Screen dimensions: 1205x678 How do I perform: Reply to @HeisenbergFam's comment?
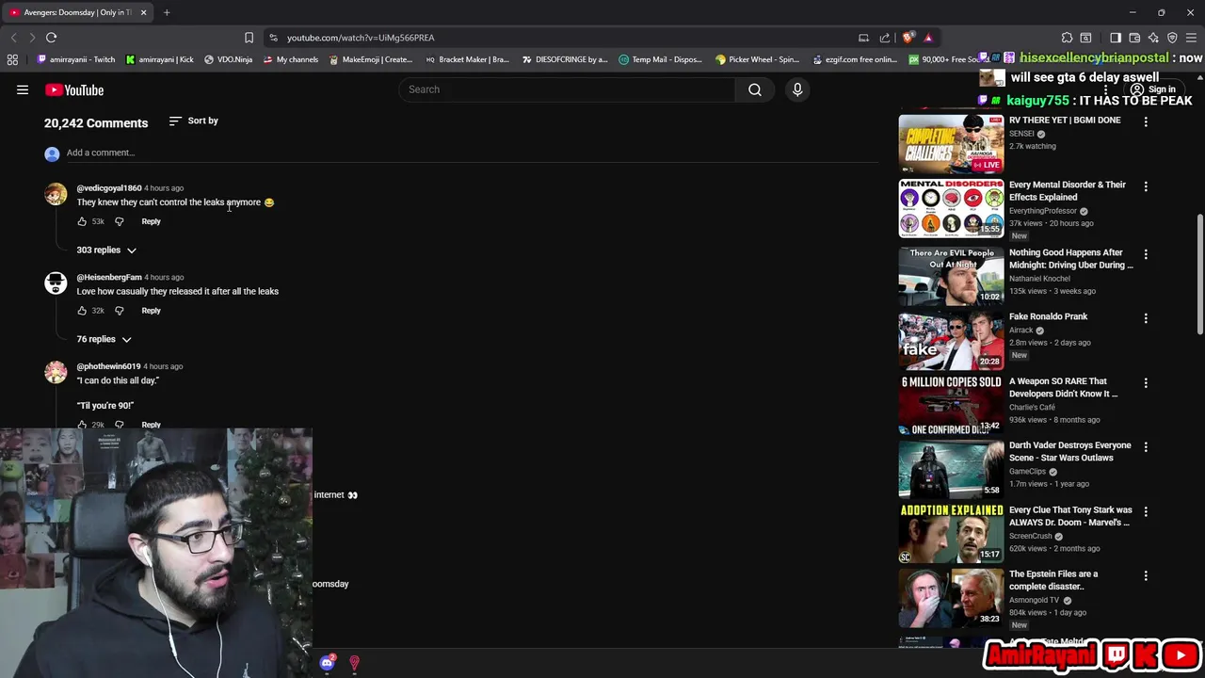pos(151,311)
